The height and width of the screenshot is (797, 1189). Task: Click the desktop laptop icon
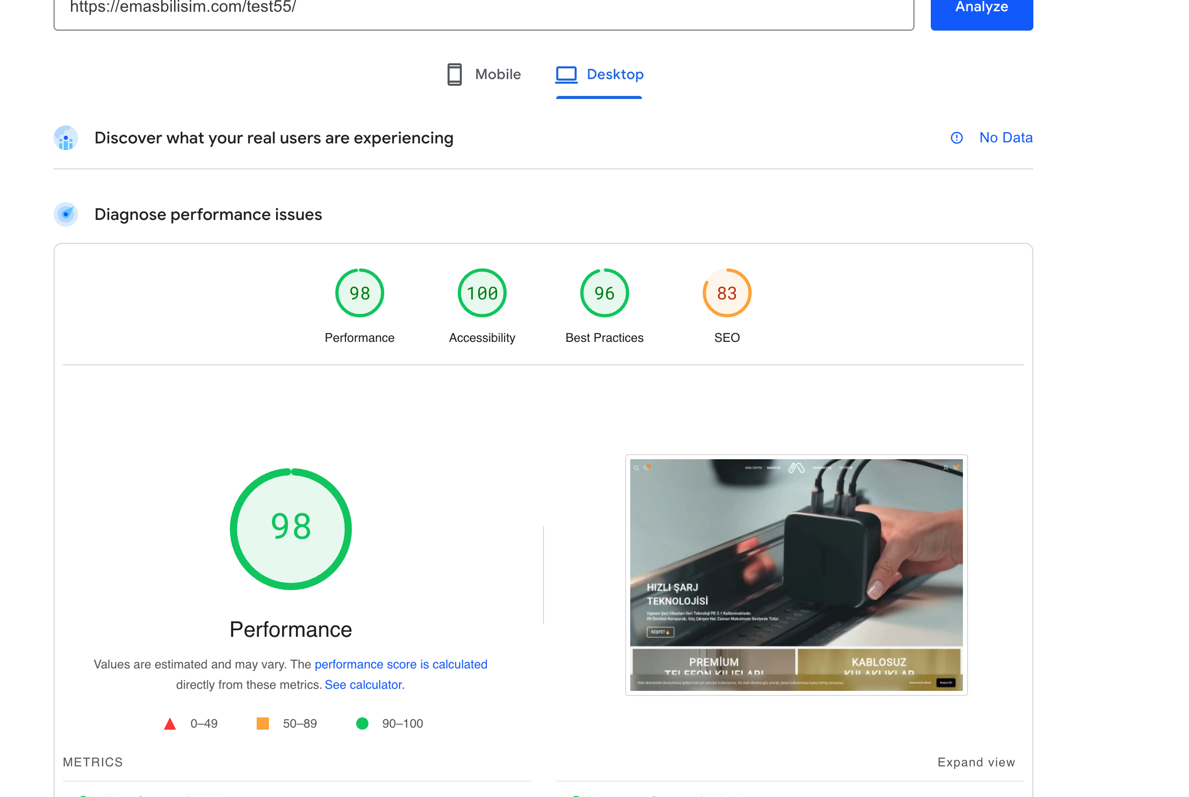point(566,74)
